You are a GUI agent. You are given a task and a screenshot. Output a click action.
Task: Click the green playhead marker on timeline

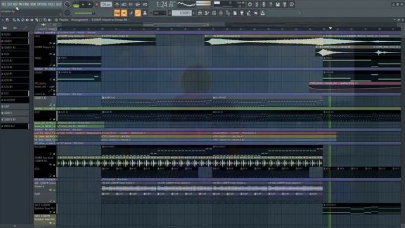pos(330,28)
